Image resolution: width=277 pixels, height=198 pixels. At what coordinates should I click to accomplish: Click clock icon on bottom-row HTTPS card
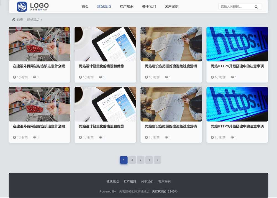(212, 137)
